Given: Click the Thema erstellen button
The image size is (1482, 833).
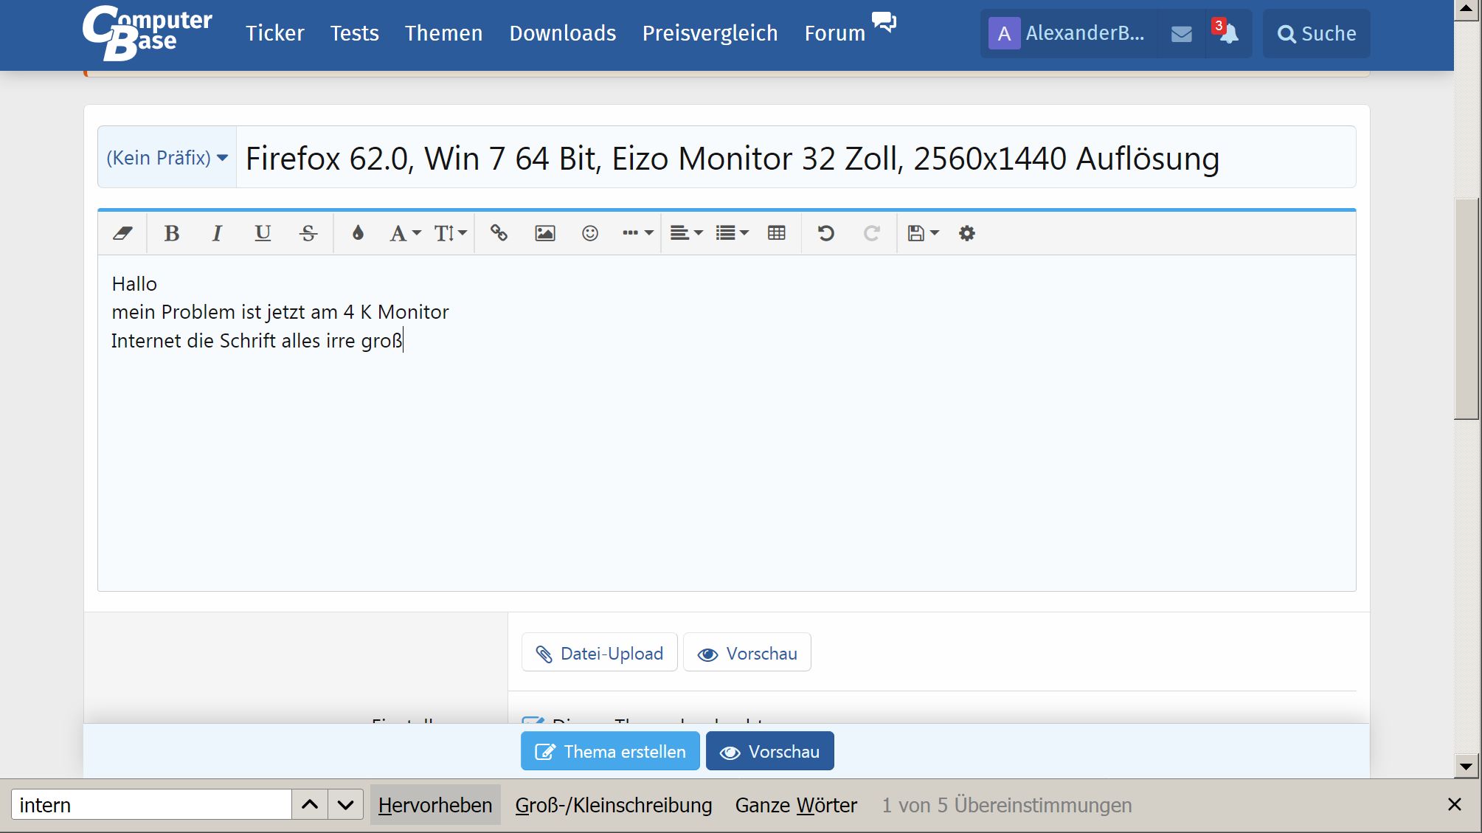Looking at the screenshot, I should coord(610,751).
